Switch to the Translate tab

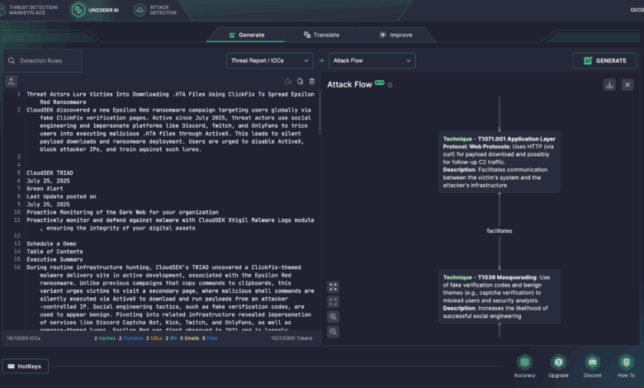pos(322,35)
